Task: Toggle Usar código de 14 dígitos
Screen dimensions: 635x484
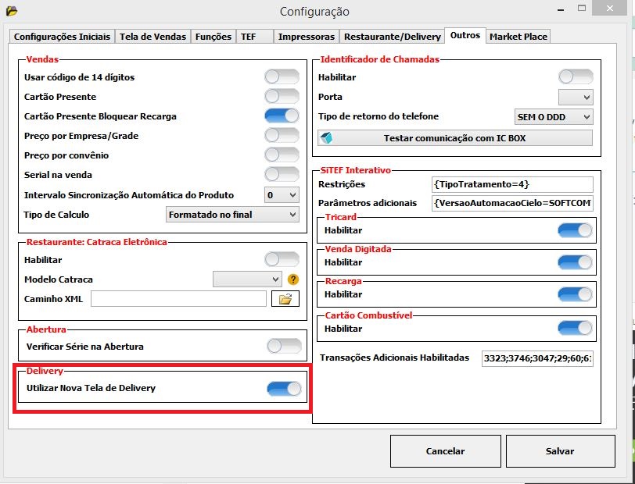Action: pos(282,77)
